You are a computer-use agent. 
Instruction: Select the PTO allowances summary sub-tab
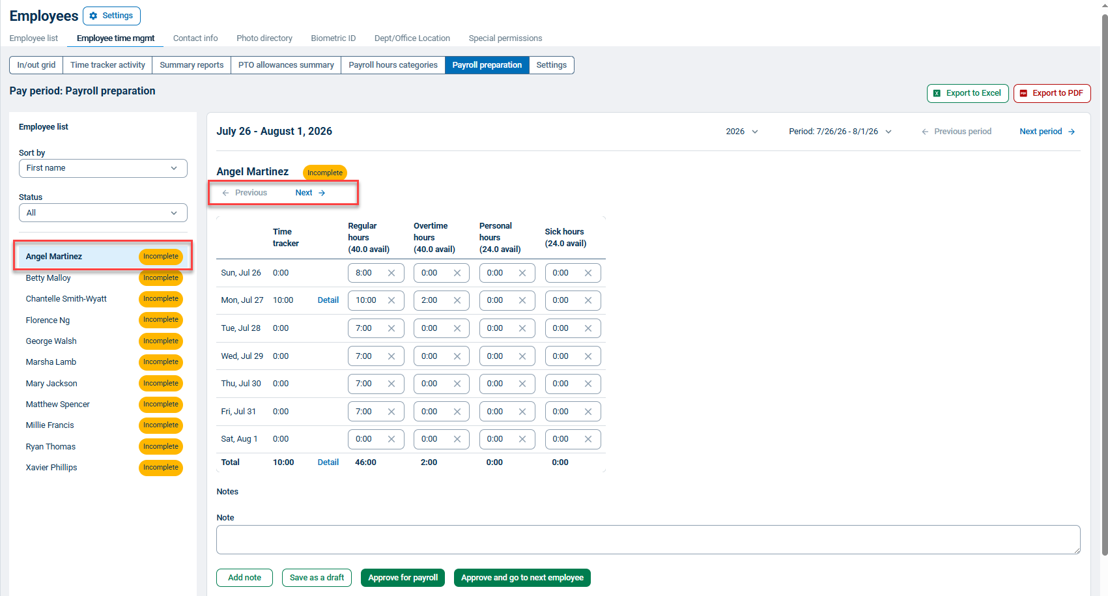click(286, 65)
